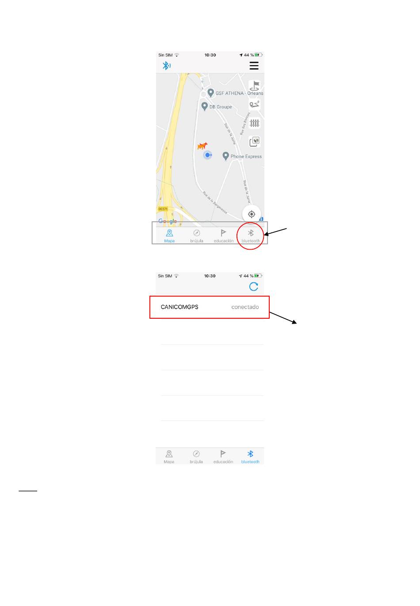Center map using the locate-me button
This screenshot has height=606, width=420.
pos(252,214)
